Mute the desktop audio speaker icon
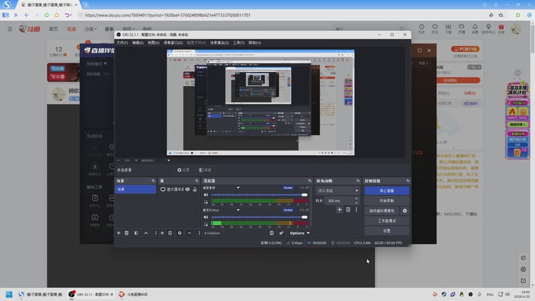This screenshot has height=301, width=535. 205,195
